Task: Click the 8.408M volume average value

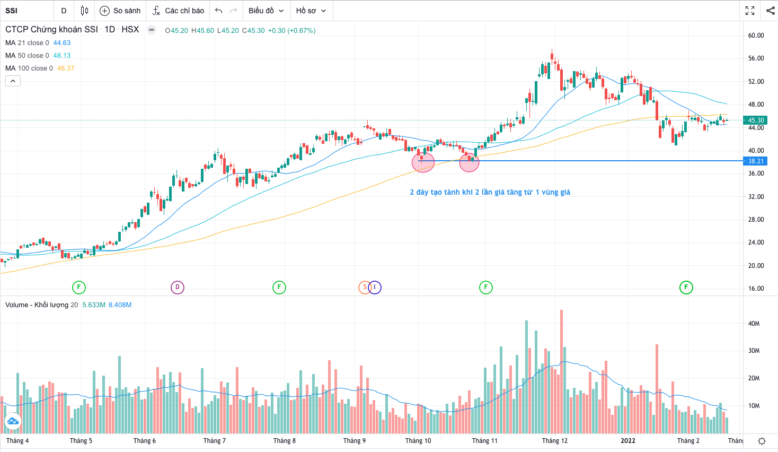Action: pyautogui.click(x=120, y=305)
